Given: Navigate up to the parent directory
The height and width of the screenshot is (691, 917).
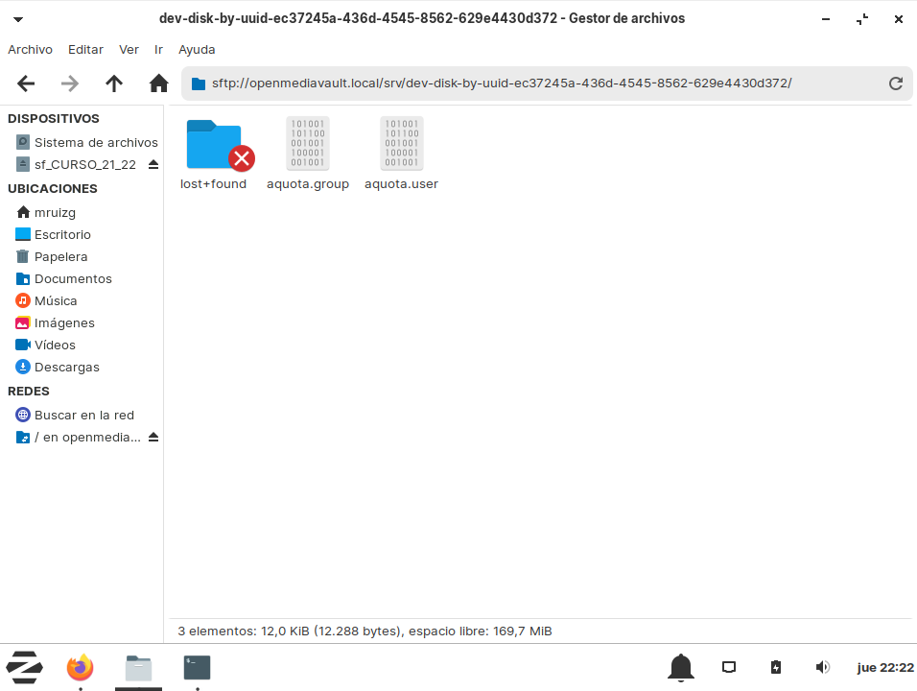Looking at the screenshot, I should (x=114, y=83).
